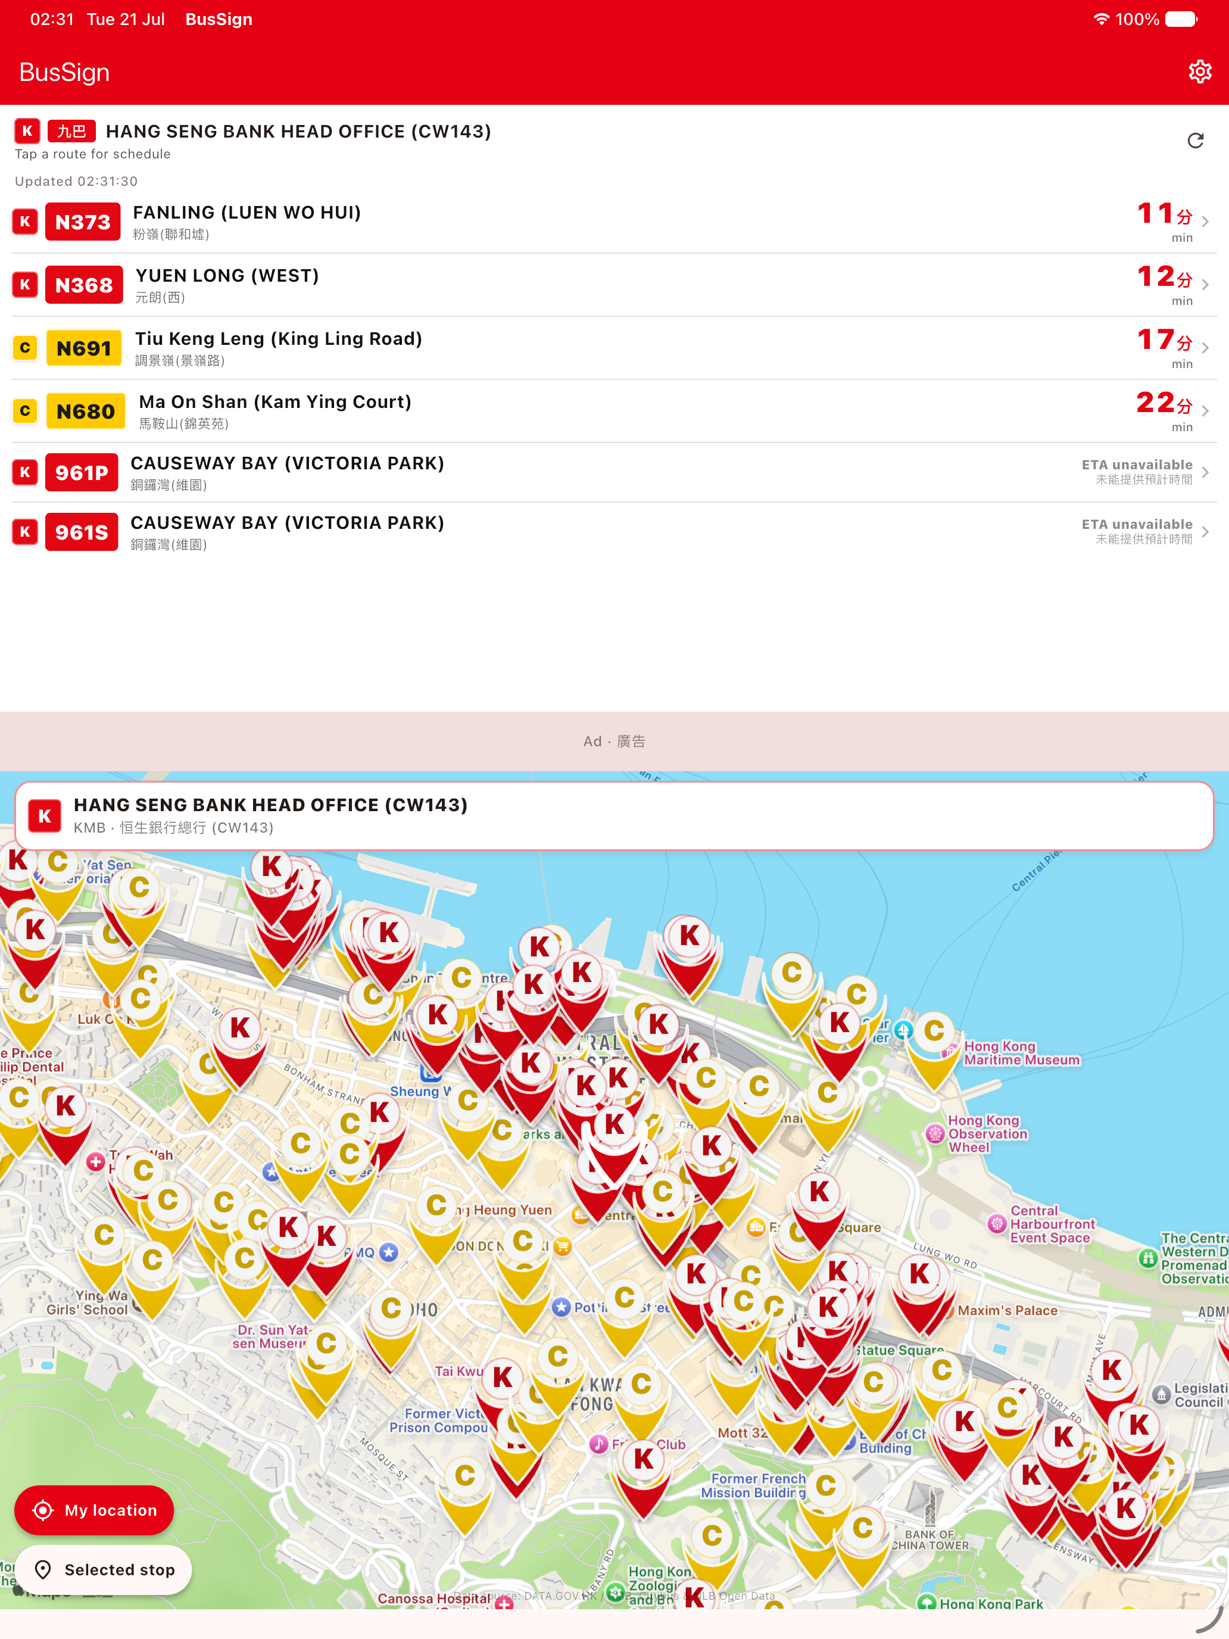Open route 961P to Causeway Bay
This screenshot has width=1229, height=1639.
click(614, 473)
